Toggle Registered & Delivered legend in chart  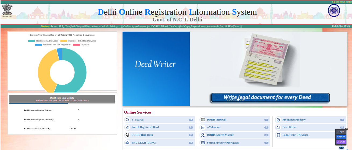(x=43, y=41)
